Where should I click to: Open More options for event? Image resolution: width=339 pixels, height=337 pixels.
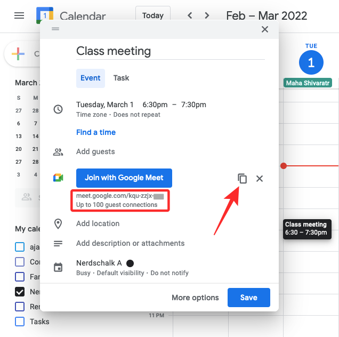pyautogui.click(x=195, y=298)
